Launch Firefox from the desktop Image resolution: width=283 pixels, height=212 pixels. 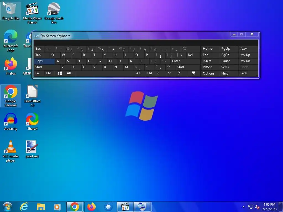11,66
